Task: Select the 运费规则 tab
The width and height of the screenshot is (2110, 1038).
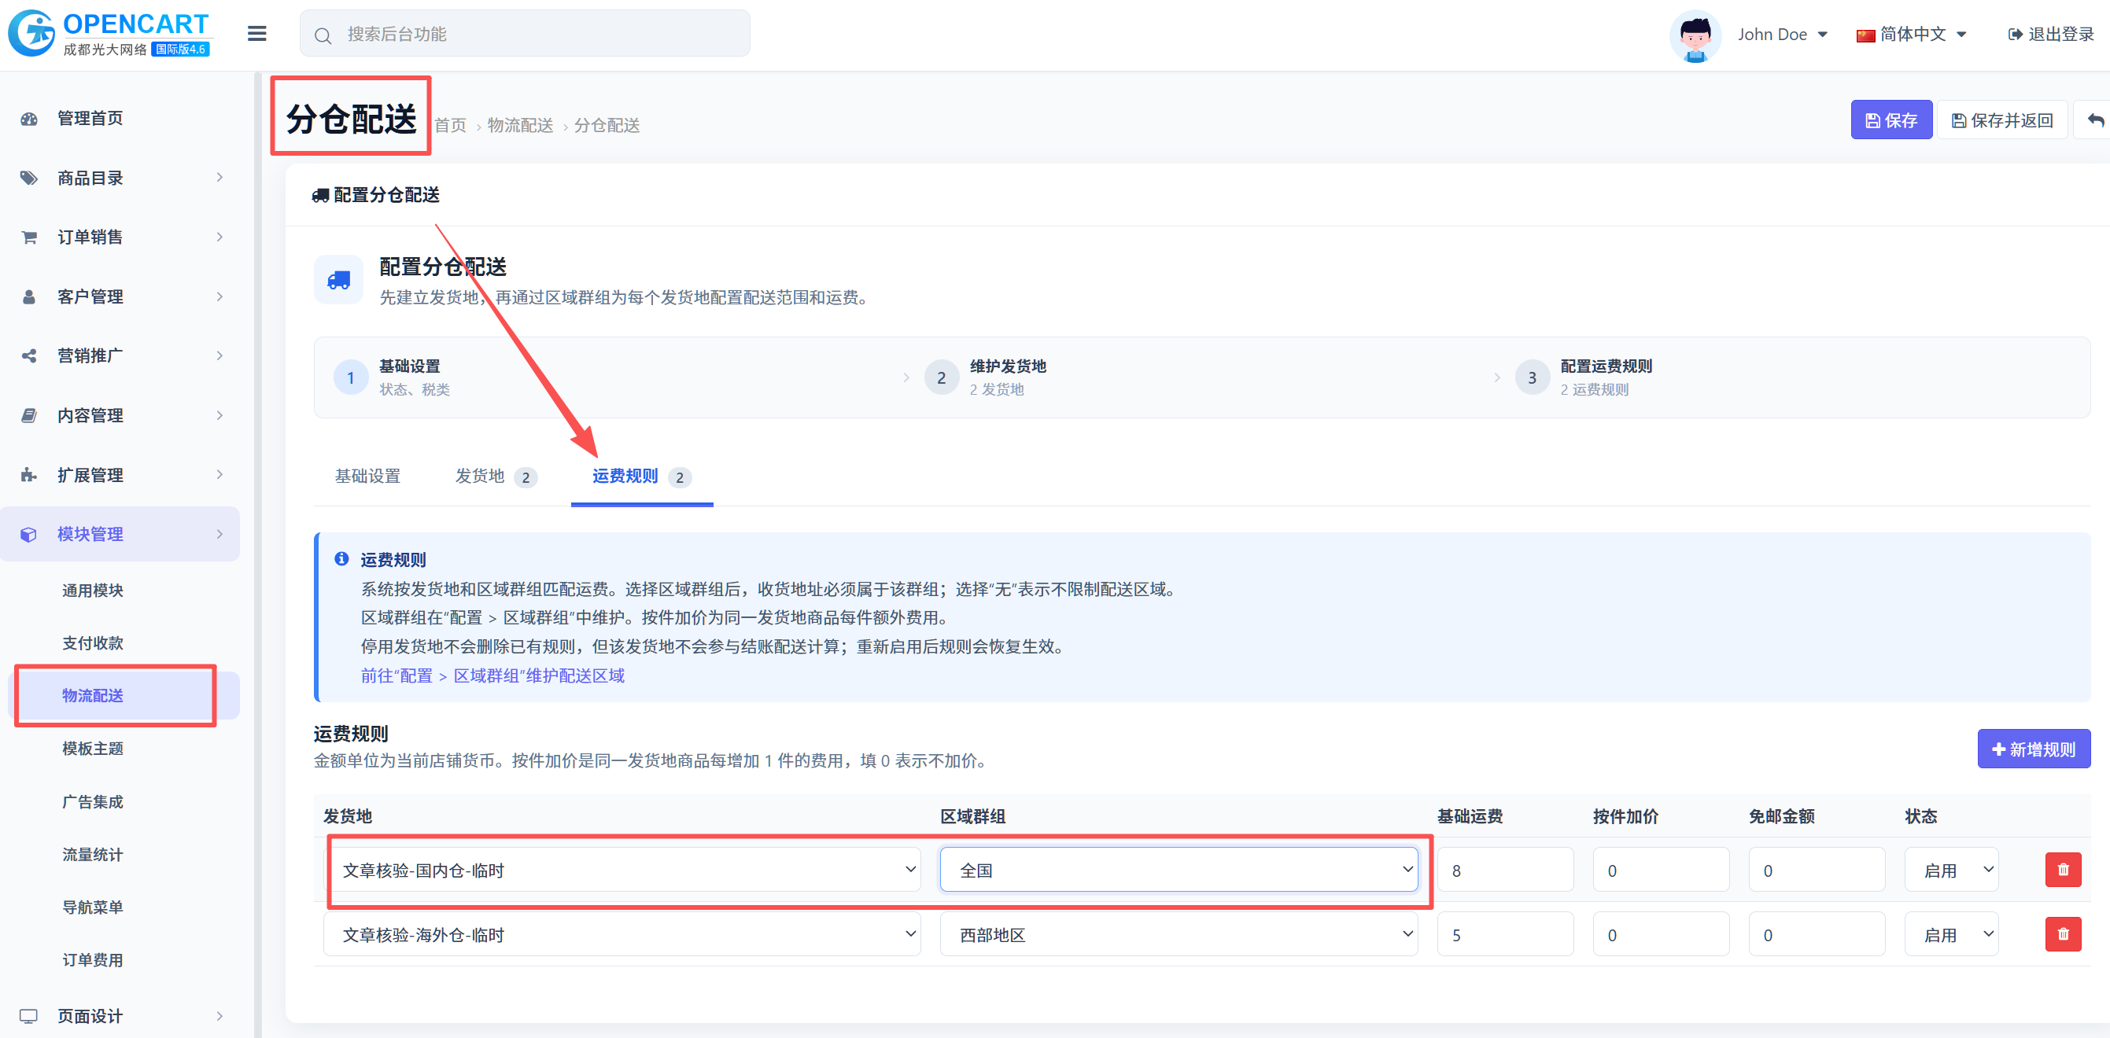Action: tap(641, 476)
